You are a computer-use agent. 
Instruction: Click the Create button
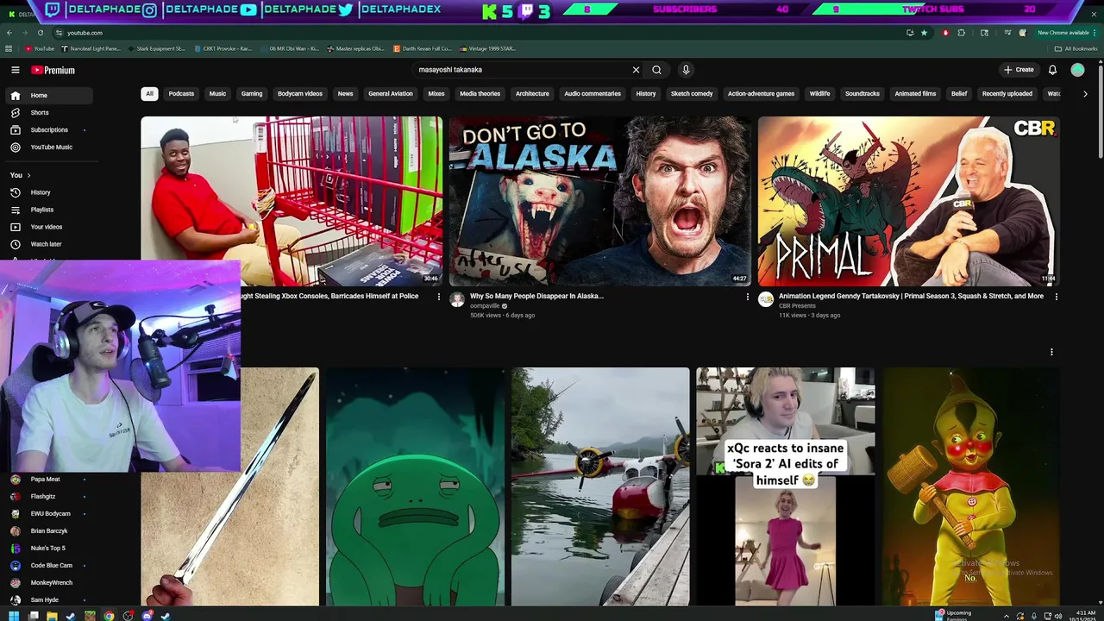[1019, 70]
